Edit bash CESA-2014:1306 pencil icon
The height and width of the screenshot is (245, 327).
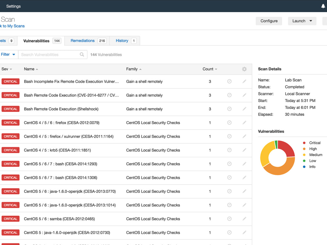244,177
